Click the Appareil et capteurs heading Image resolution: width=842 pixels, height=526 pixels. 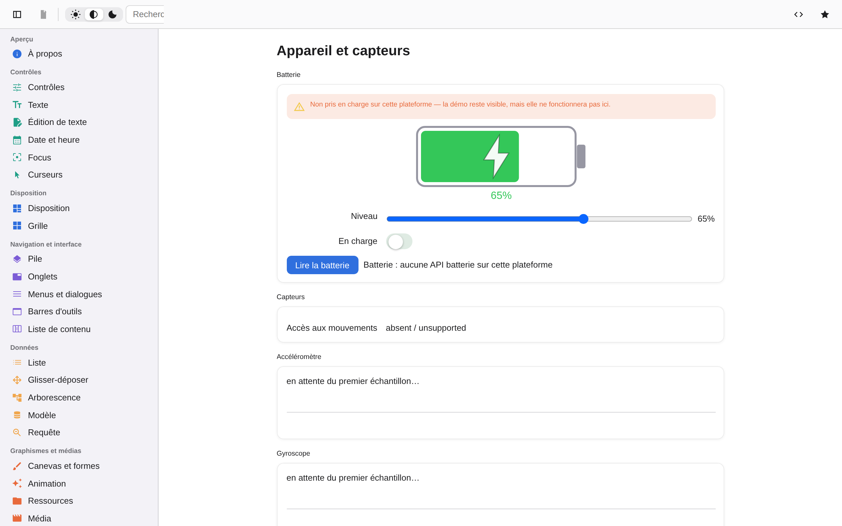pyautogui.click(x=343, y=51)
